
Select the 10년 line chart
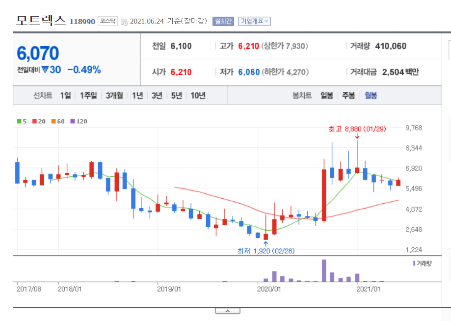tap(198, 96)
